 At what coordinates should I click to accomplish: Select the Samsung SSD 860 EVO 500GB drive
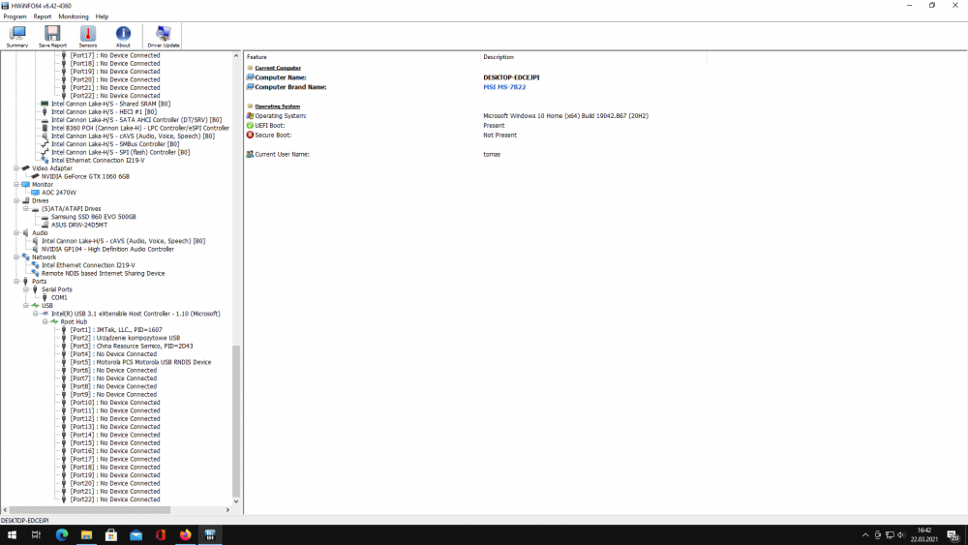pyautogui.click(x=93, y=217)
